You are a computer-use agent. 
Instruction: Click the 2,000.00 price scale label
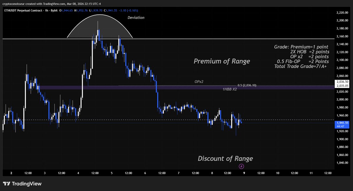pos(342,99)
